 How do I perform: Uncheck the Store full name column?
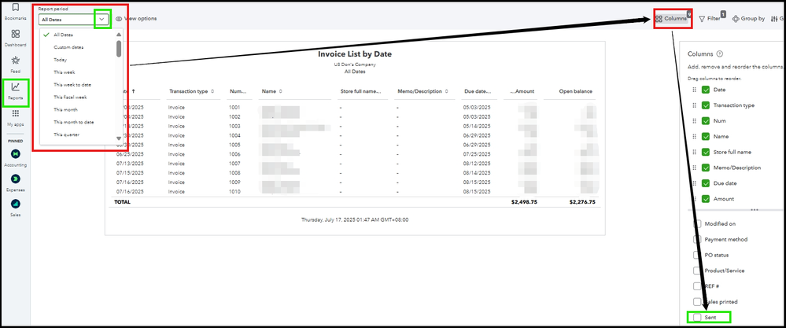[x=706, y=152]
